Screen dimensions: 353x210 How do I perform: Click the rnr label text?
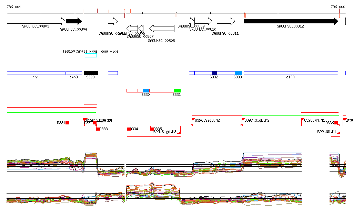(36, 77)
